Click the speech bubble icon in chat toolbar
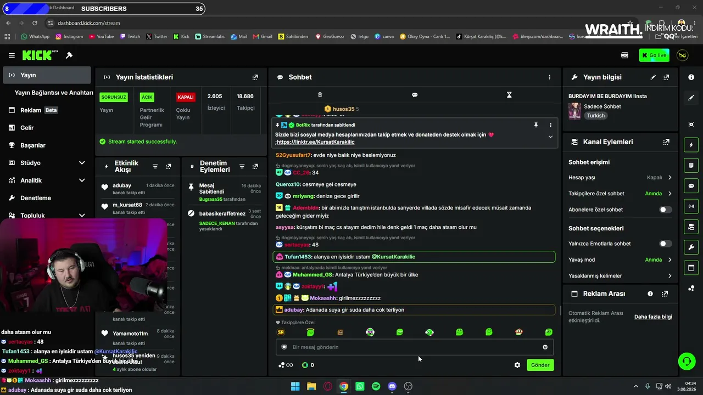This screenshot has width=703, height=395. 415,95
